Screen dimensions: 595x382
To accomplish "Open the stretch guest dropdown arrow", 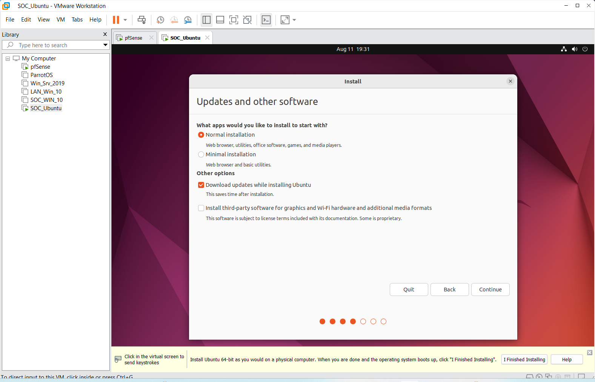I will (x=294, y=20).
